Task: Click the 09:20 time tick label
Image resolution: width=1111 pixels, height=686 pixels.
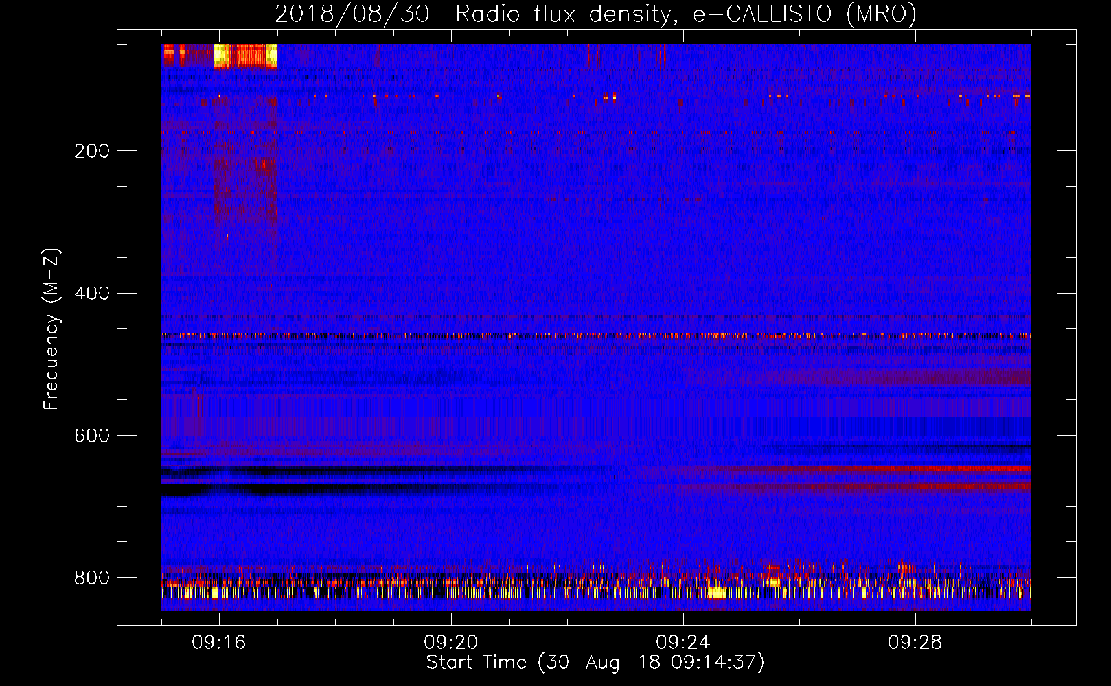Action: click(x=451, y=643)
